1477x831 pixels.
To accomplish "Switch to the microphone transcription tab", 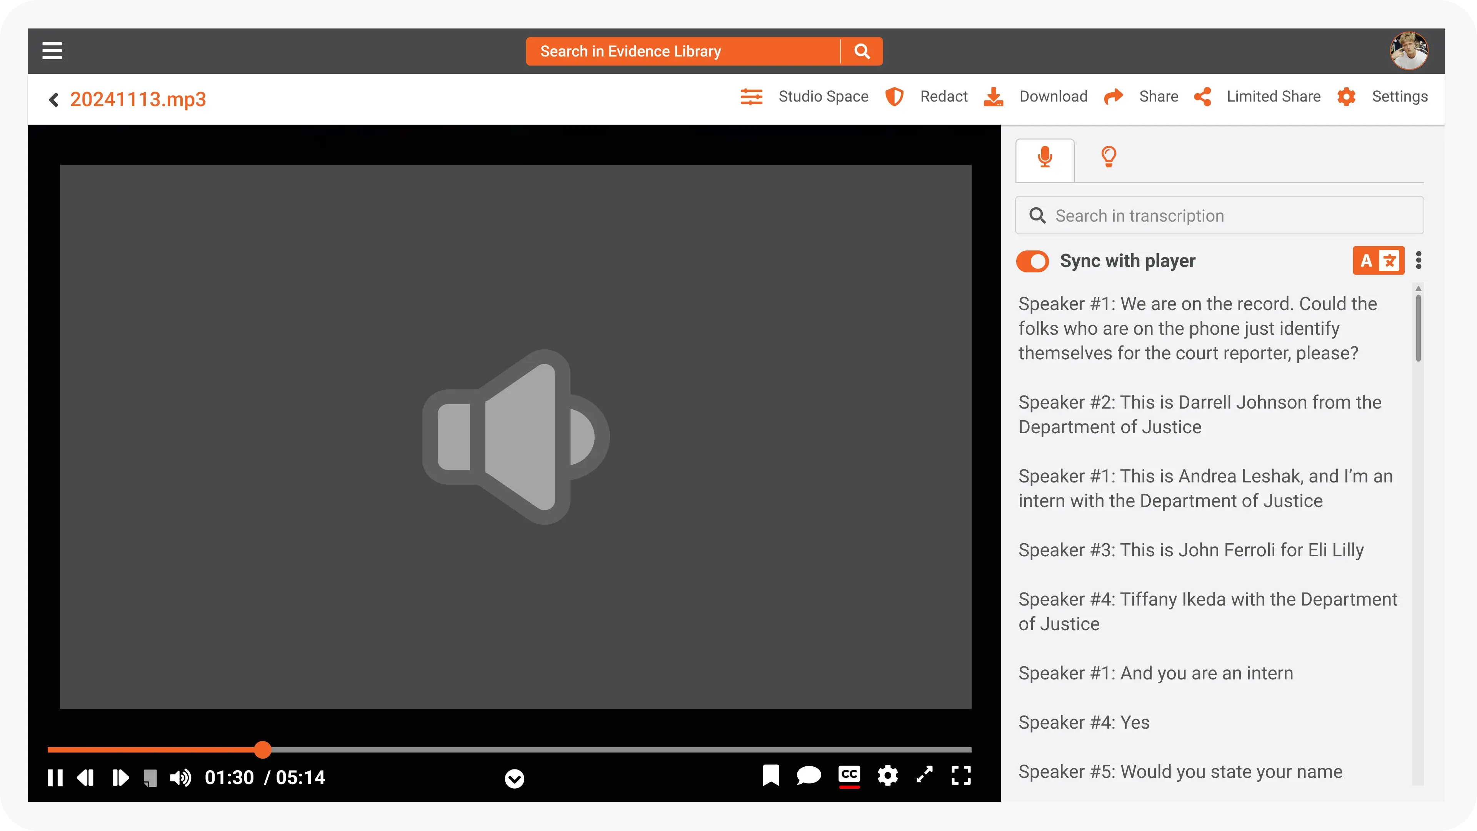I will [x=1045, y=160].
